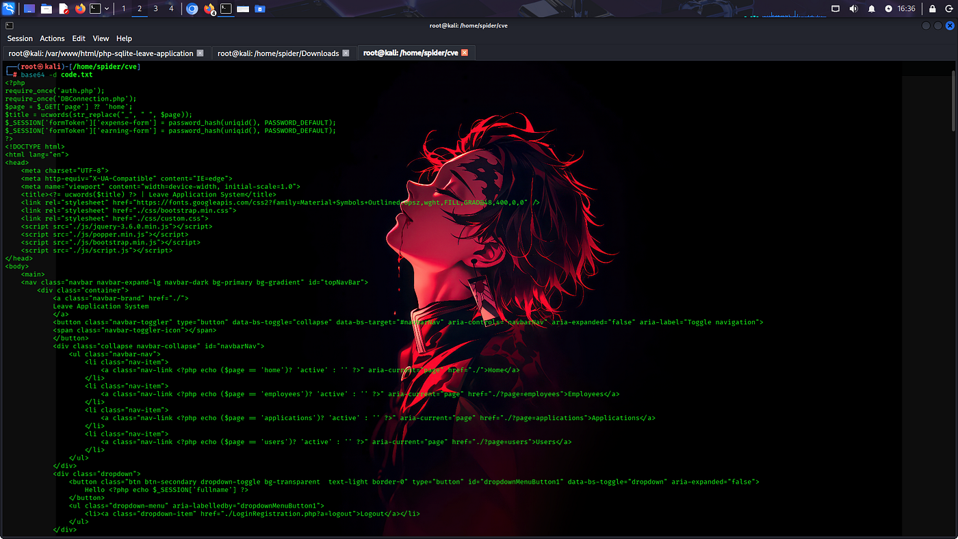Click the navbar-toggler button code line
The width and height of the screenshot is (958, 539).
(x=409, y=322)
